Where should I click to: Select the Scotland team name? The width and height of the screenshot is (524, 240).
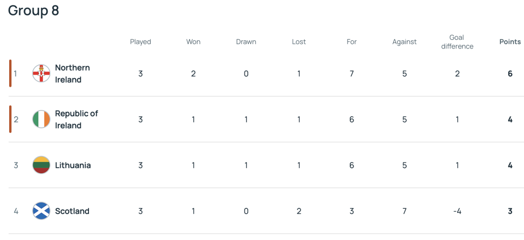coord(72,211)
